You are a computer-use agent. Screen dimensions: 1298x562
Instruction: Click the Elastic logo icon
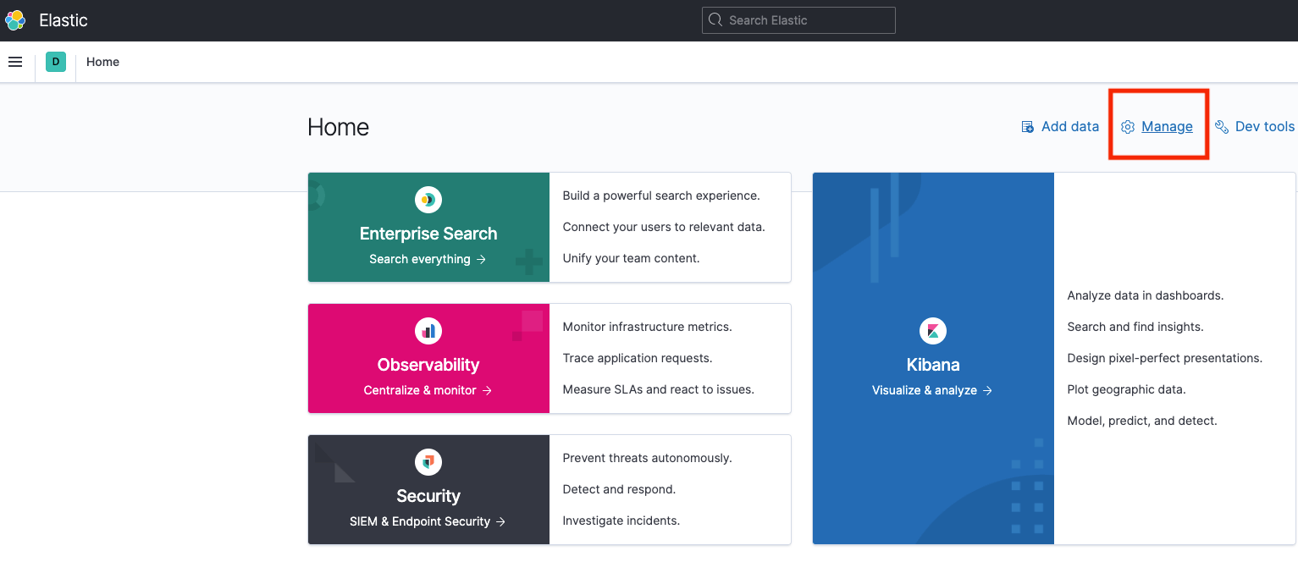click(15, 20)
